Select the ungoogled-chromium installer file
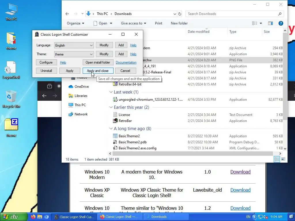The width and height of the screenshot is (295, 221). click(148, 99)
